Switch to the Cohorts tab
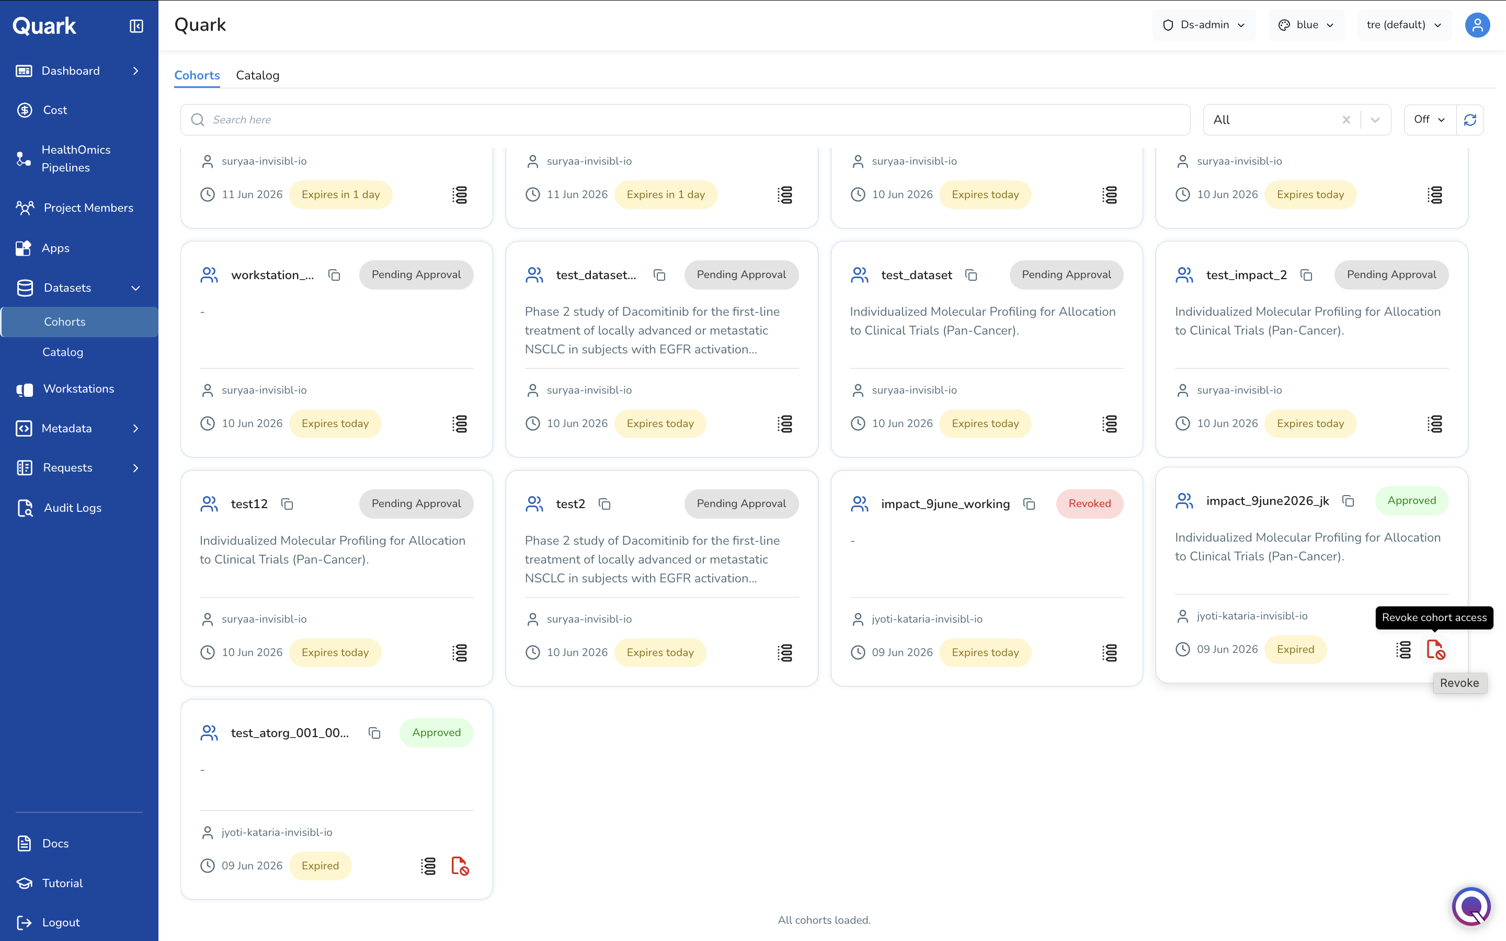 197,75
